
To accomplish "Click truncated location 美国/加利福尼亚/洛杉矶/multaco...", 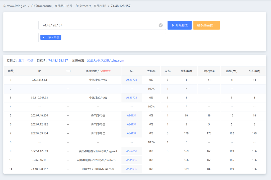I will [x=97, y=160].
